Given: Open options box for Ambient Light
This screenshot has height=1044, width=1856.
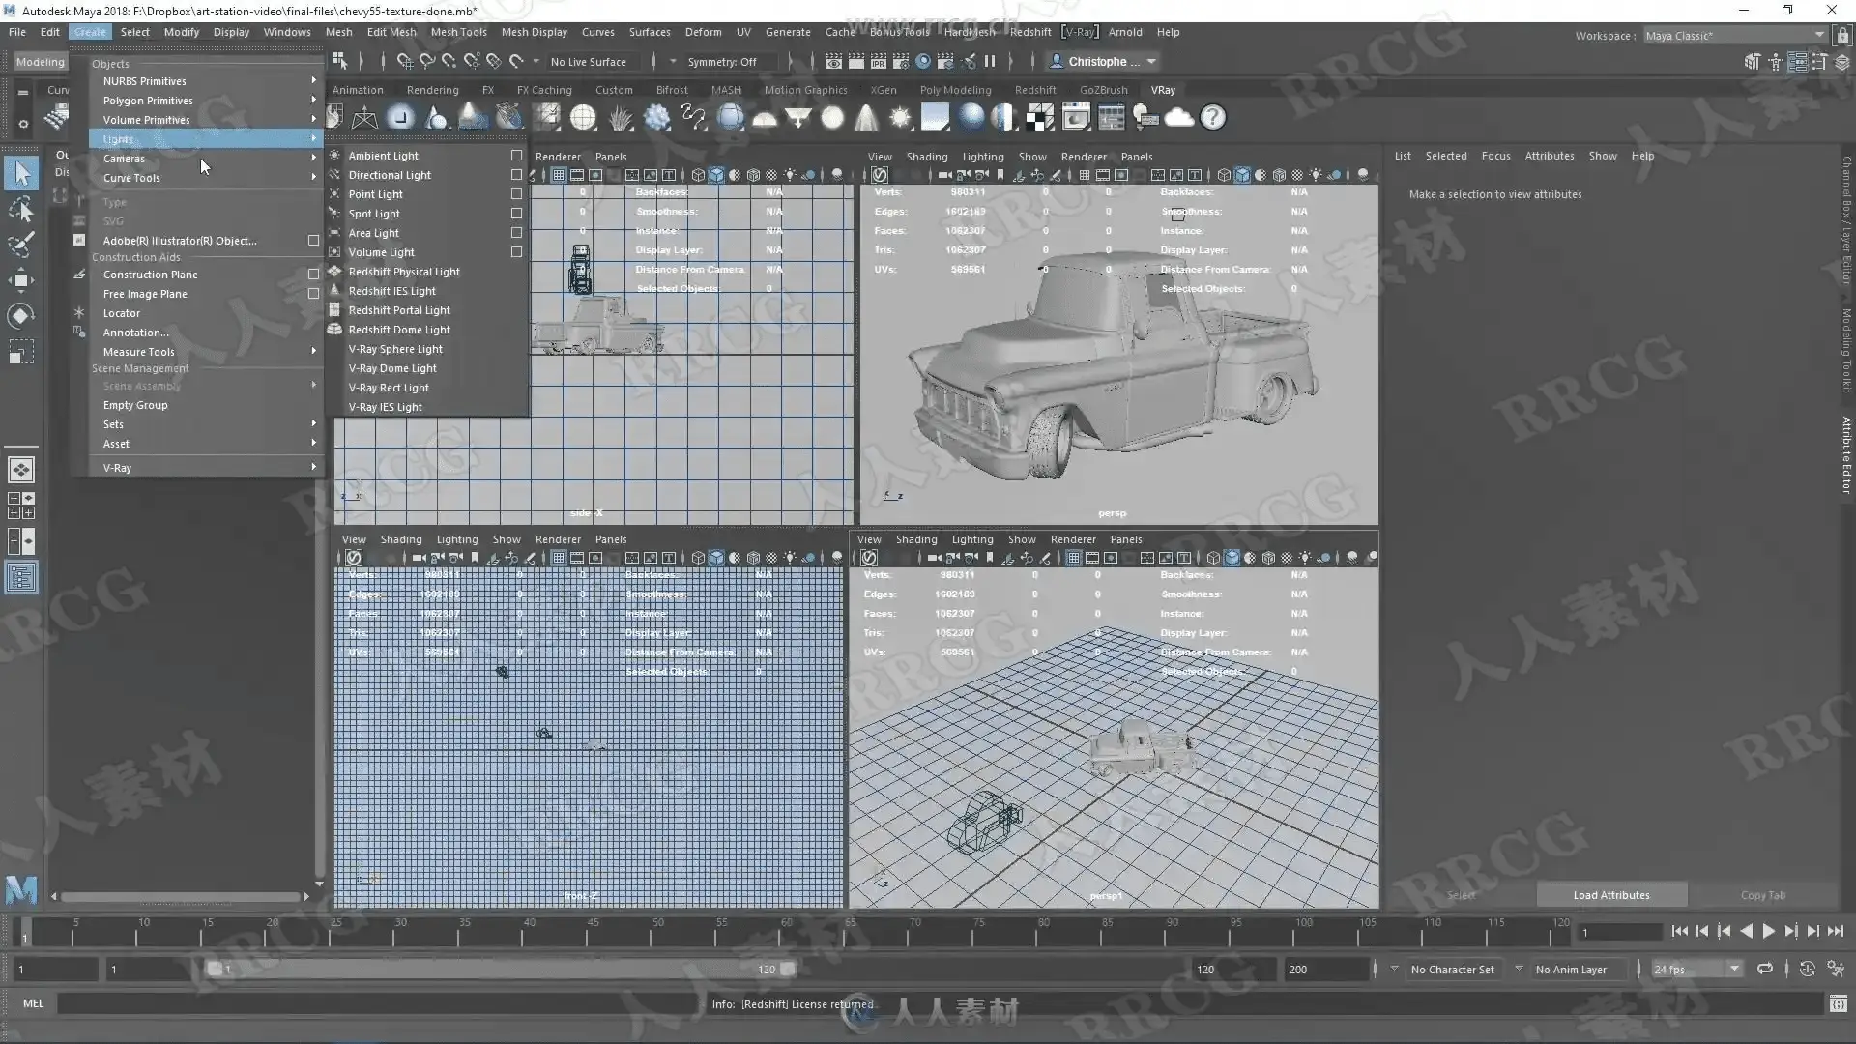Looking at the screenshot, I should 516,156.
